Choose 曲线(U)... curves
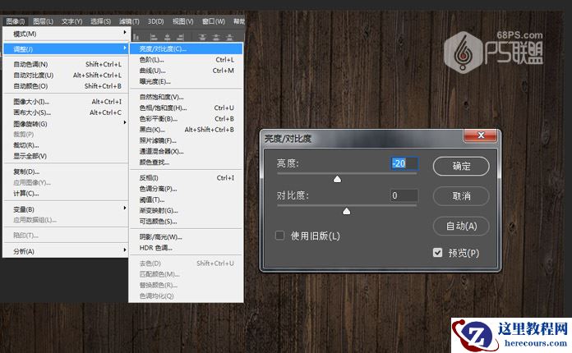This screenshot has height=353, width=572. pos(186,71)
